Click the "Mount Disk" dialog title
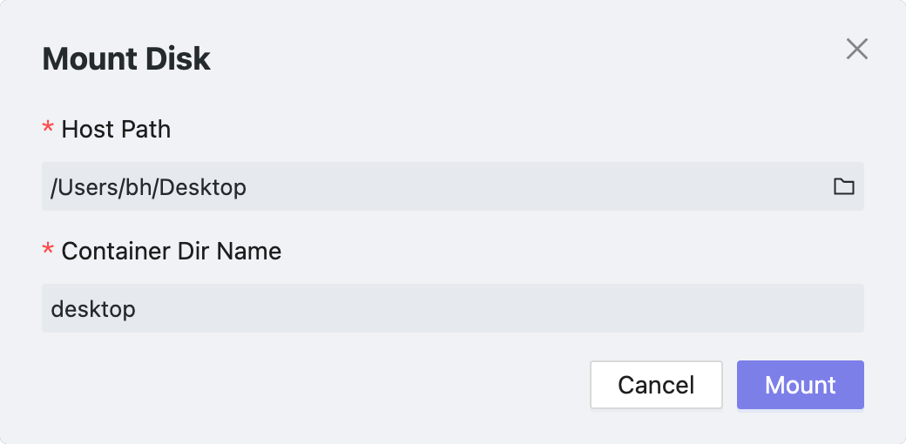The image size is (906, 444). 126,59
